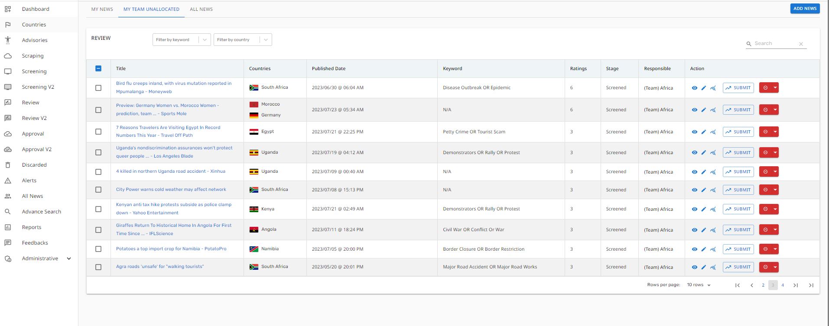Image resolution: width=829 pixels, height=326 pixels.
Task: Go to the last page of results
Action: (x=811, y=285)
